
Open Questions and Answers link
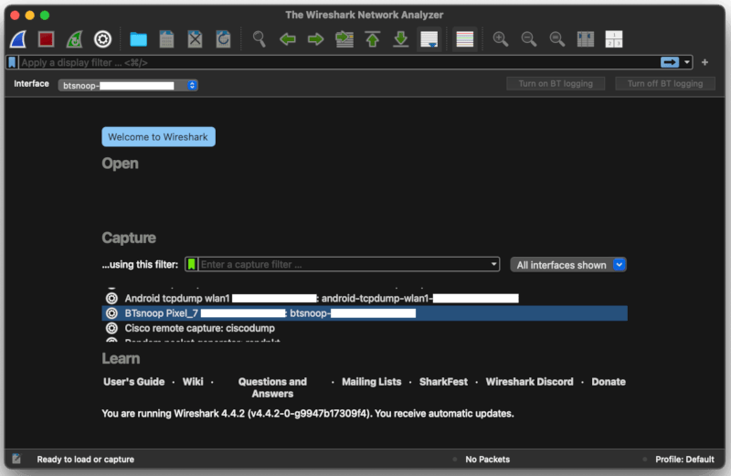[272, 388]
